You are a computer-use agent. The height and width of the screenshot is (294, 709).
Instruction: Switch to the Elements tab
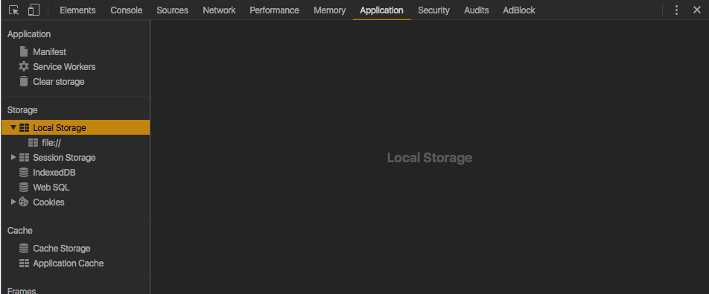click(x=77, y=10)
